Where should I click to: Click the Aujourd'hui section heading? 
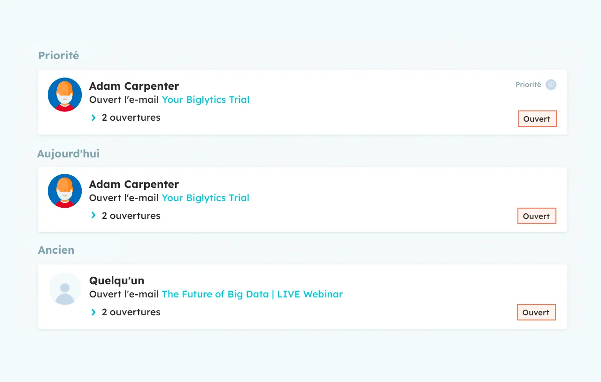[x=68, y=154]
